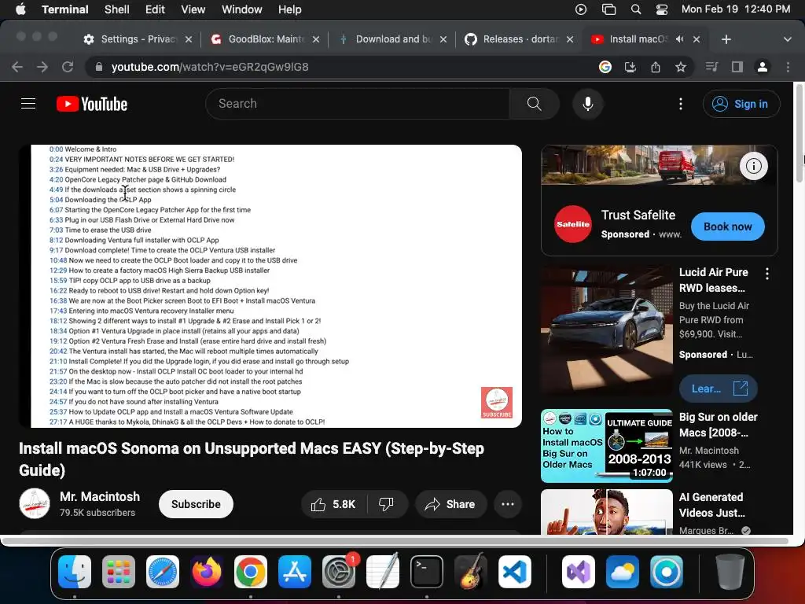The image size is (805, 604).
Task: Dislike the video with thumbs down
Action: (x=386, y=504)
